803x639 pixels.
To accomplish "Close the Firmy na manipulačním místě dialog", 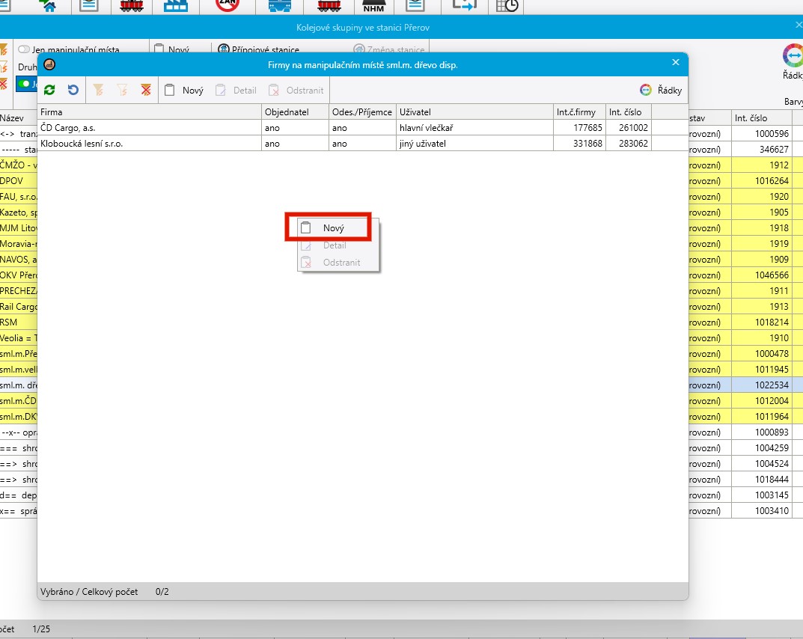I will [x=675, y=63].
